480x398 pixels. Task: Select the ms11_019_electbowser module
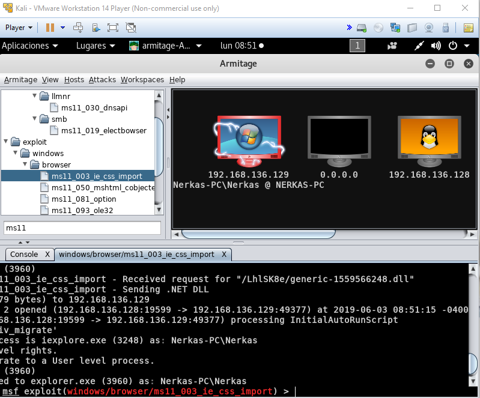coord(104,131)
